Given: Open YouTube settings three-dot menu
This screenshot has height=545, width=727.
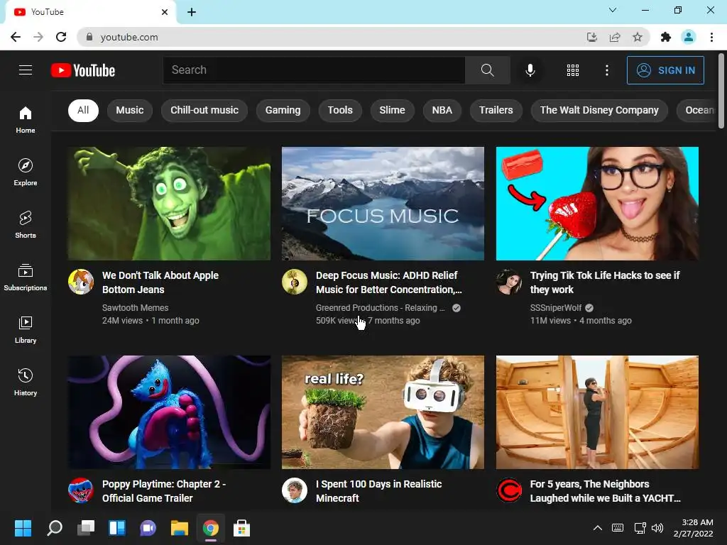Looking at the screenshot, I should (606, 70).
